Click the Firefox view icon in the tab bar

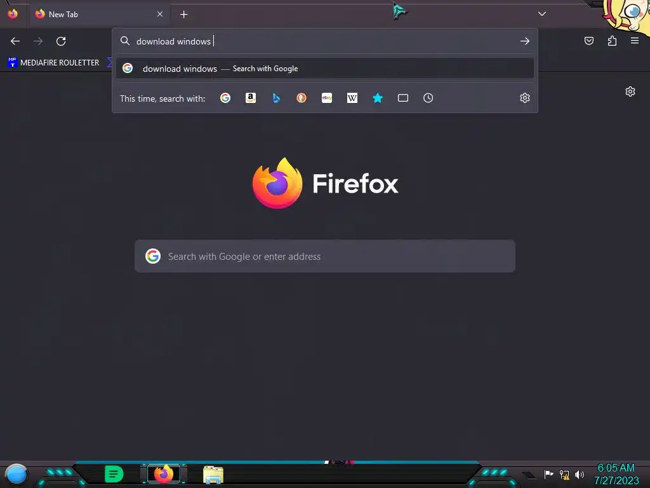(x=13, y=14)
